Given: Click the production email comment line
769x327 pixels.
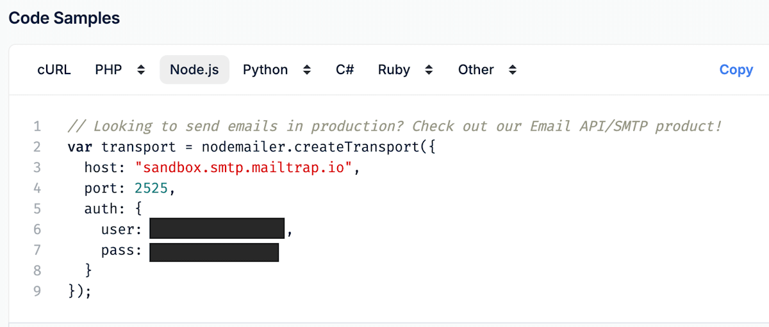Looking at the screenshot, I should click(395, 126).
